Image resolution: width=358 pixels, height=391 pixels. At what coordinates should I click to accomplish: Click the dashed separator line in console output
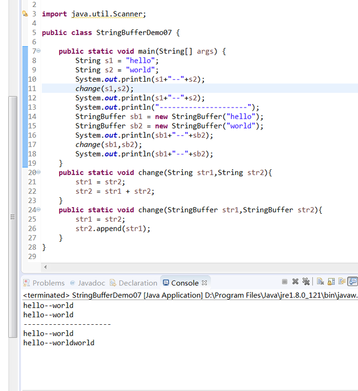67,324
